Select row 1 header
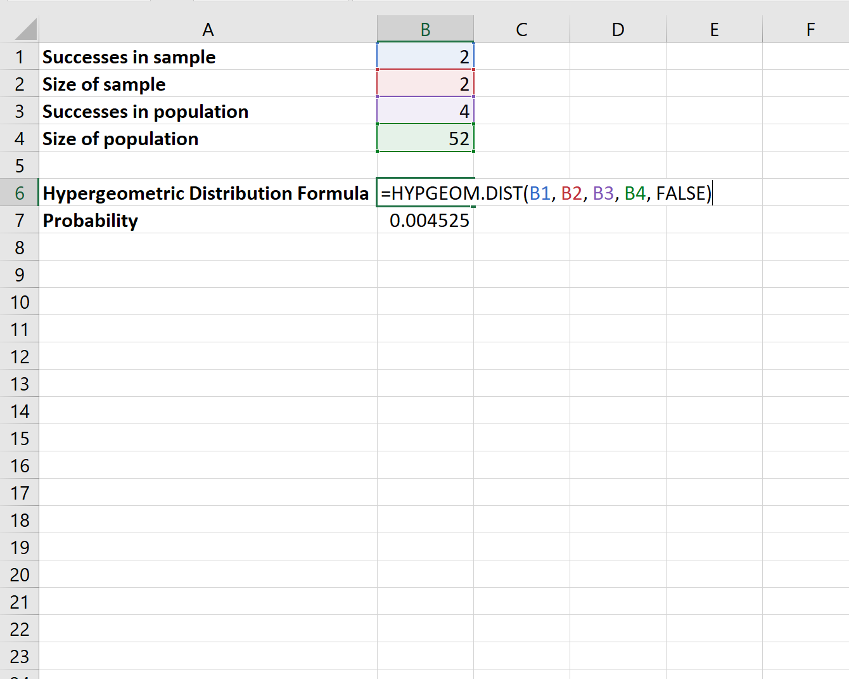 (x=19, y=56)
